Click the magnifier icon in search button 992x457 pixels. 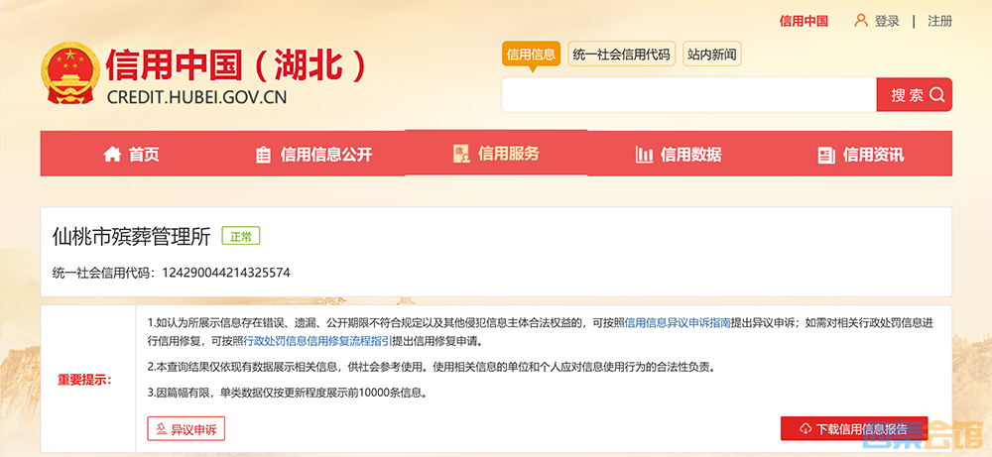[936, 95]
